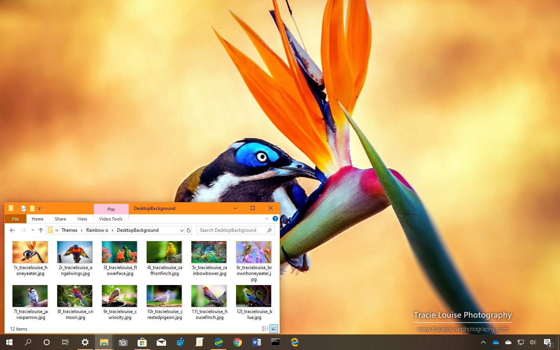Switch to the Video Tools Play tab
Image resolution: width=560 pixels, height=350 pixels.
click(x=111, y=209)
